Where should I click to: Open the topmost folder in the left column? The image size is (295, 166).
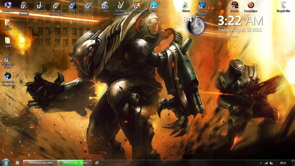click(8, 25)
